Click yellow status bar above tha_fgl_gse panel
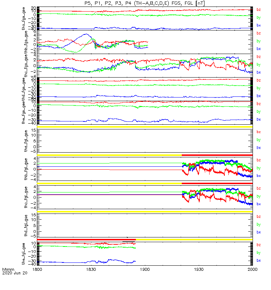Image resolution: width=271 pixels, height=290 pixels. (145, 127)
